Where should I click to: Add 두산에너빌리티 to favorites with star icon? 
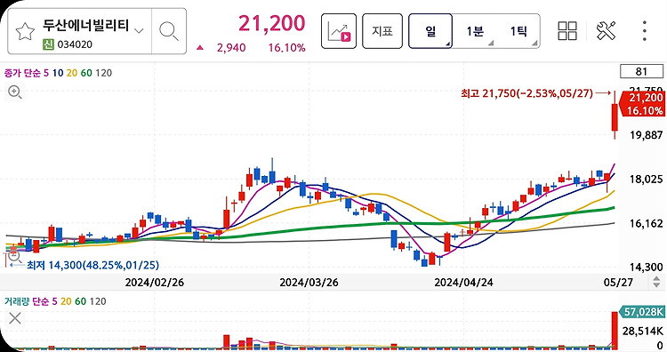click(x=25, y=31)
